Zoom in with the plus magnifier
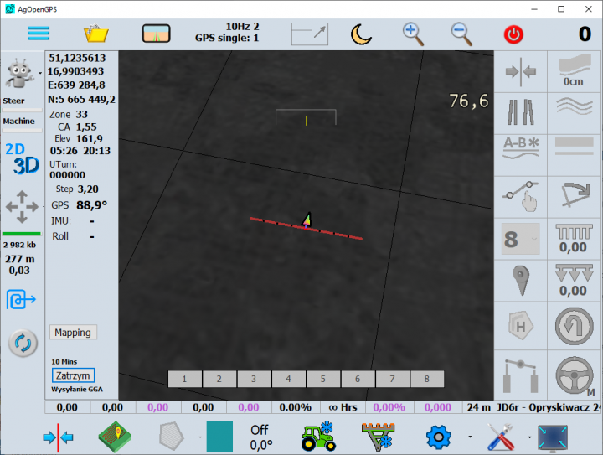Viewport: 603px width, 455px height. click(411, 34)
